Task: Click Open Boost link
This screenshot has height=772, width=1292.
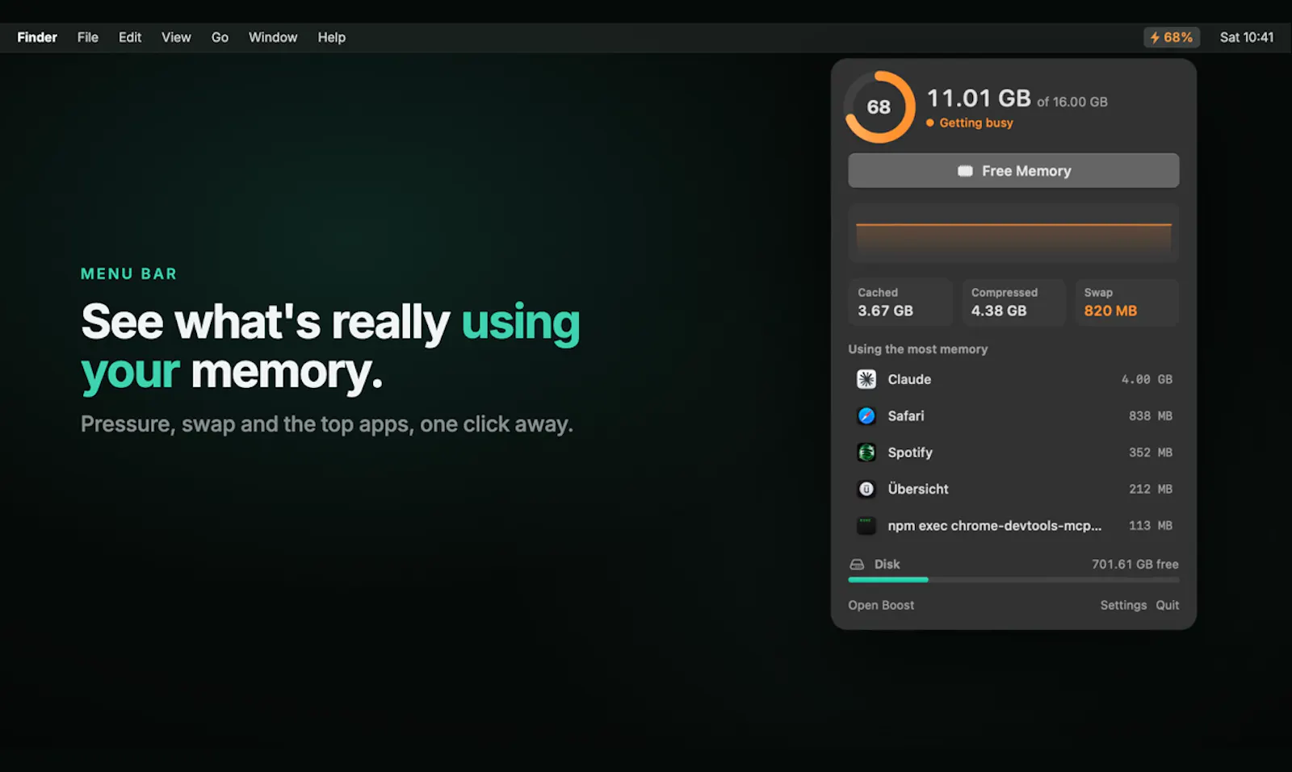Action: (881, 605)
